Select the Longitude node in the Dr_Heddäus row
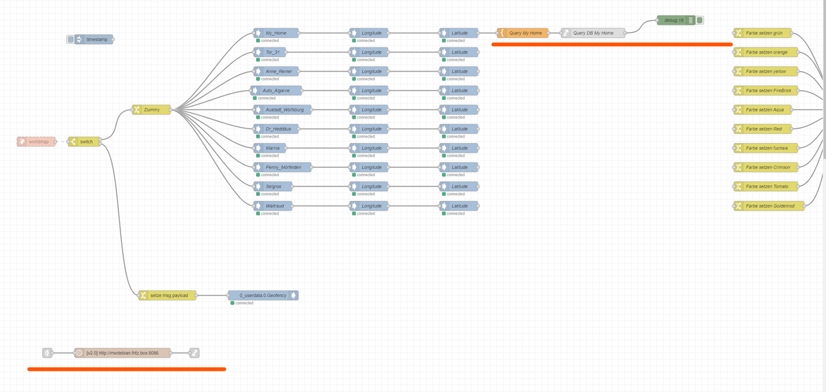The width and height of the screenshot is (826, 392). [369, 129]
